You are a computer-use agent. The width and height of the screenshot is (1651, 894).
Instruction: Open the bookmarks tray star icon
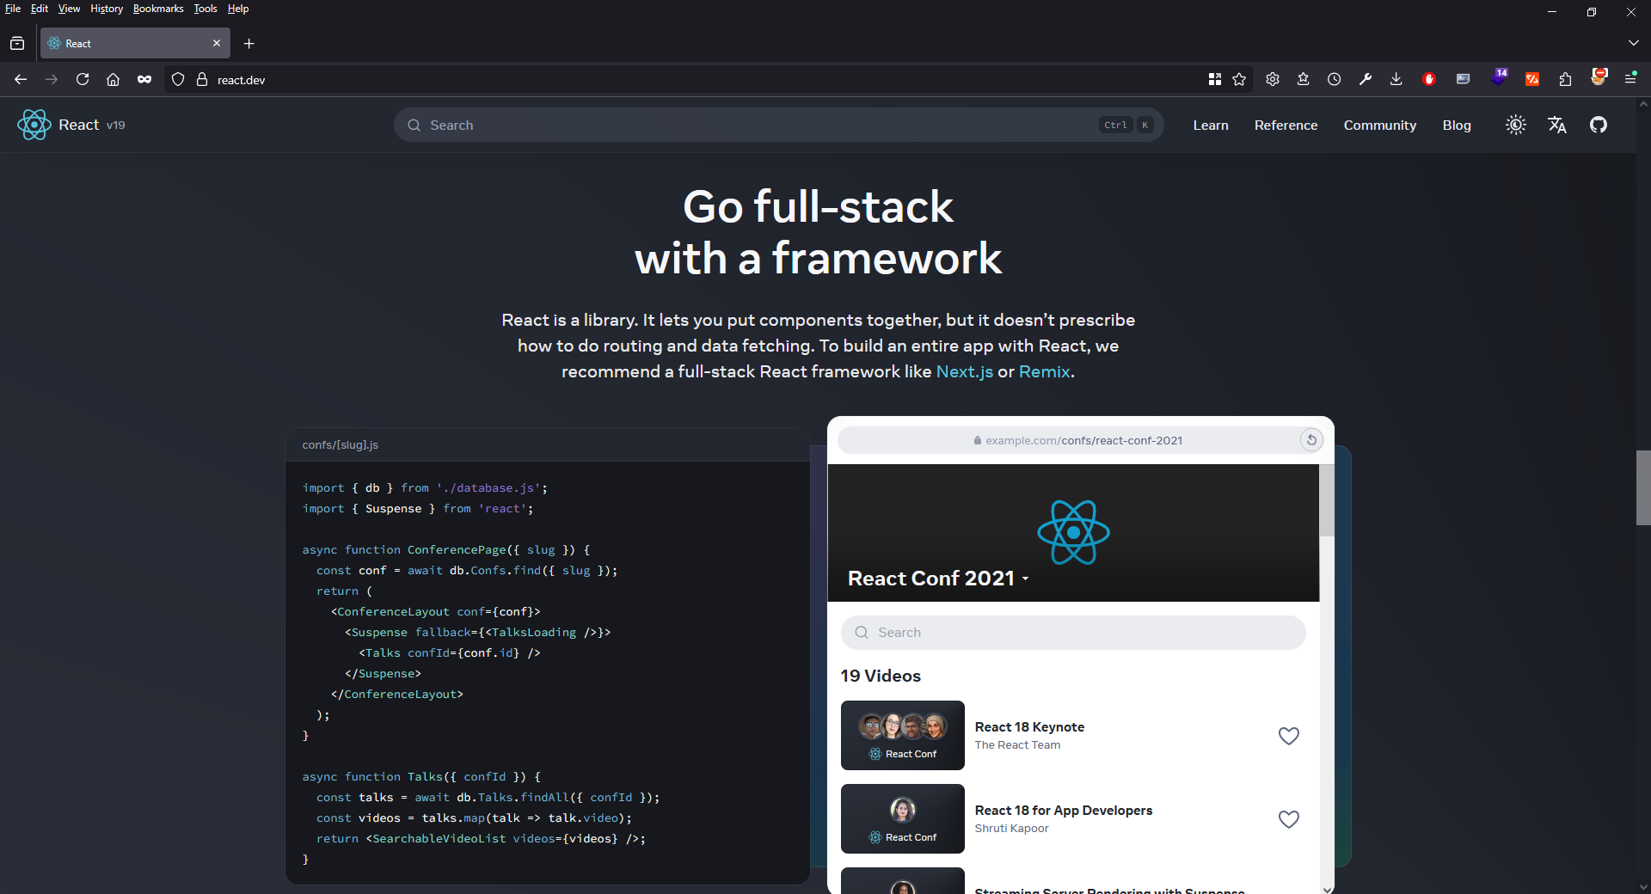click(1304, 79)
